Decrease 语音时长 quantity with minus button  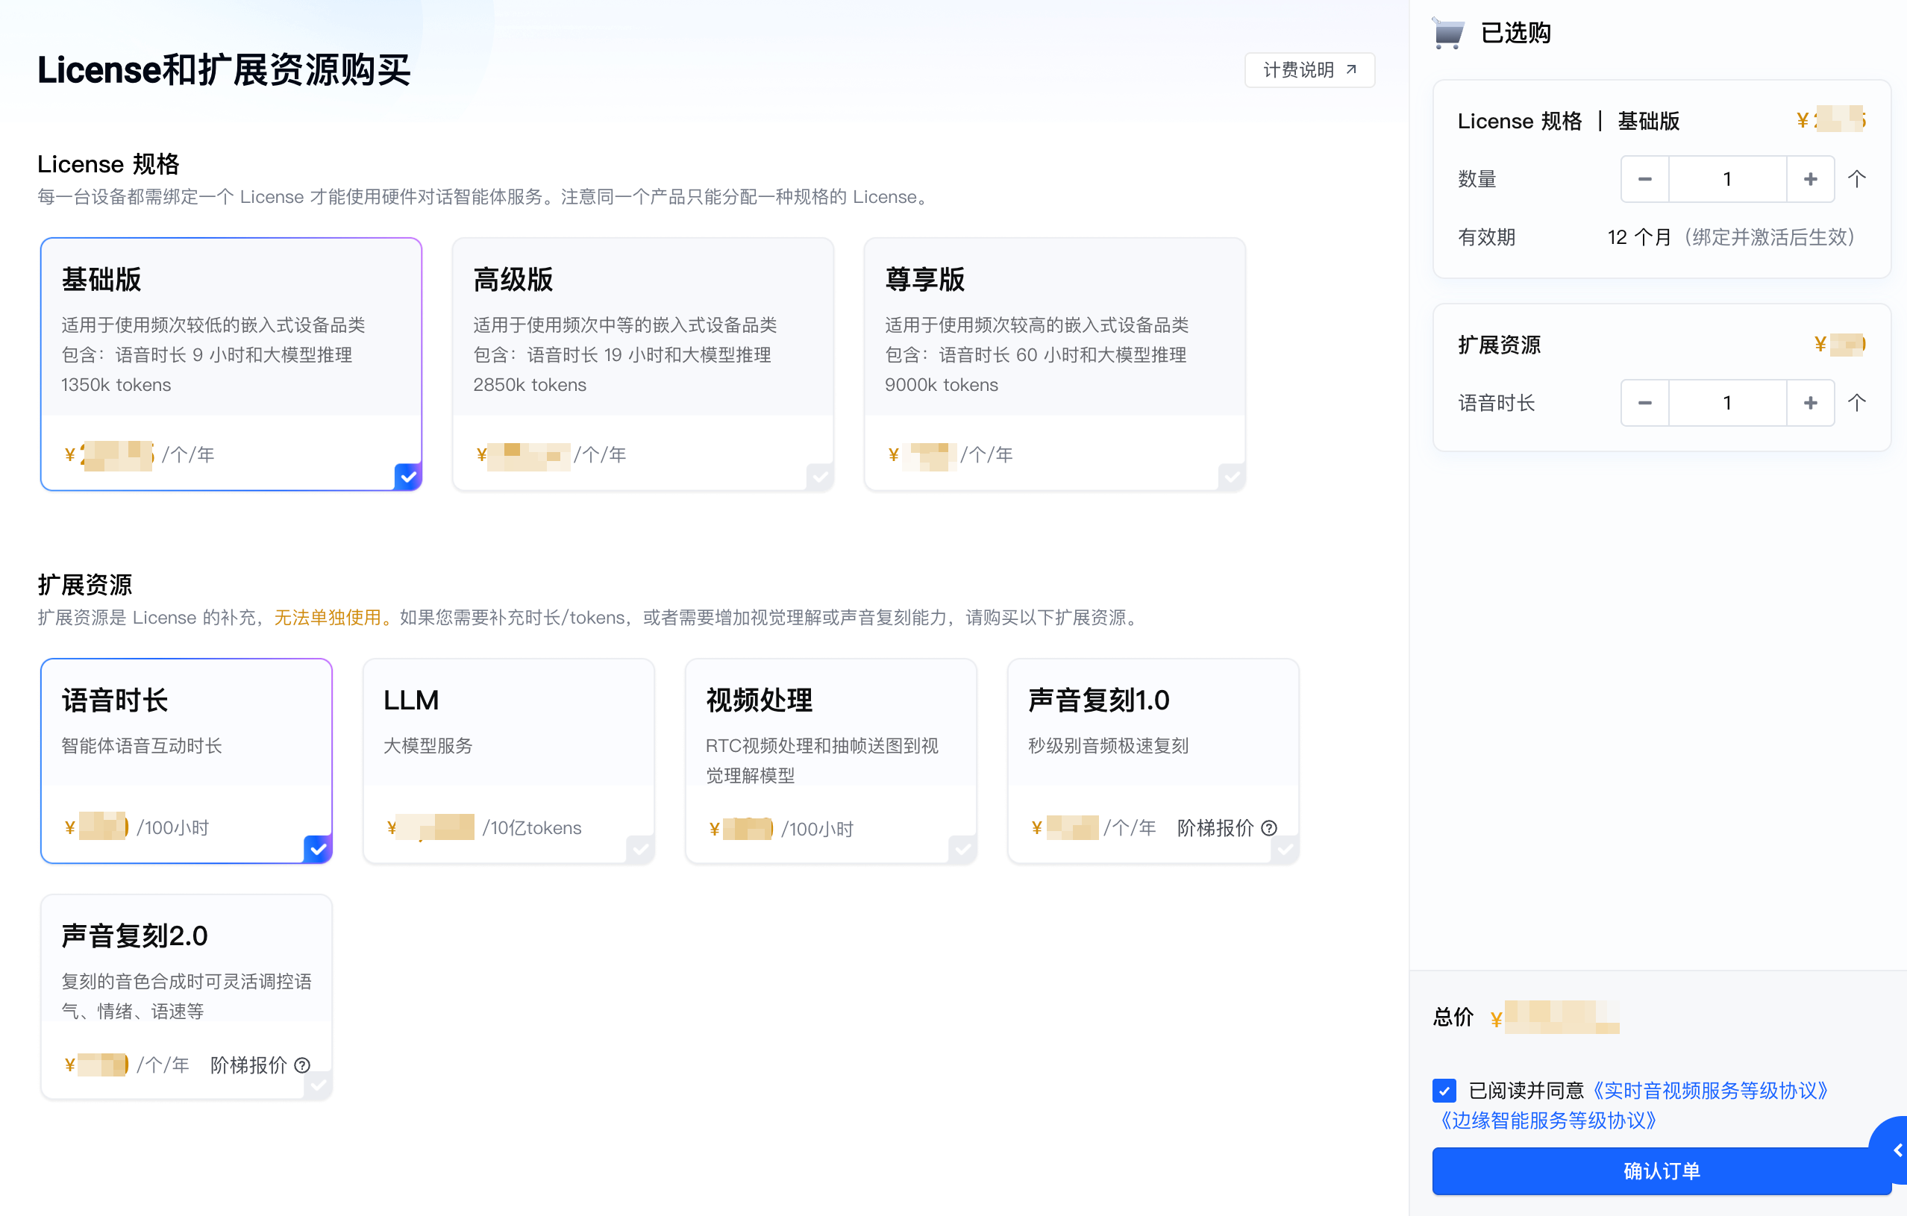[x=1644, y=403]
